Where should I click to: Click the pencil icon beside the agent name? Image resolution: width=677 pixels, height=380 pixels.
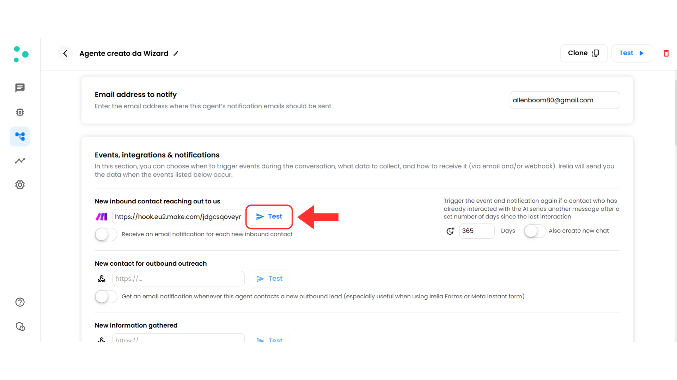point(176,53)
